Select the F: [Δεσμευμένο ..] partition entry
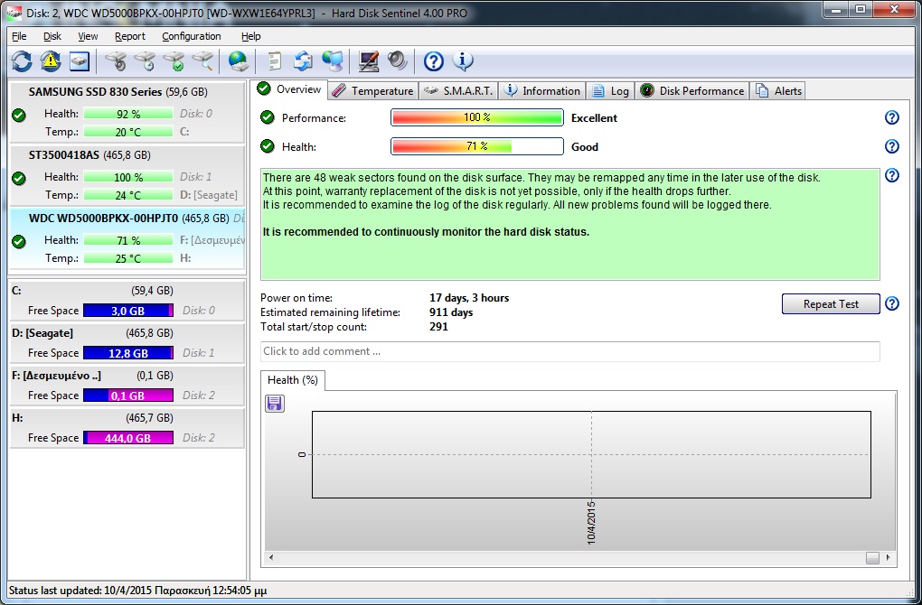The image size is (922, 605). click(127, 386)
